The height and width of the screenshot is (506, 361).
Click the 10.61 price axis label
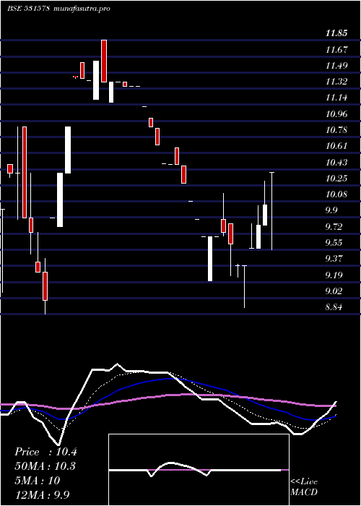(x=336, y=146)
